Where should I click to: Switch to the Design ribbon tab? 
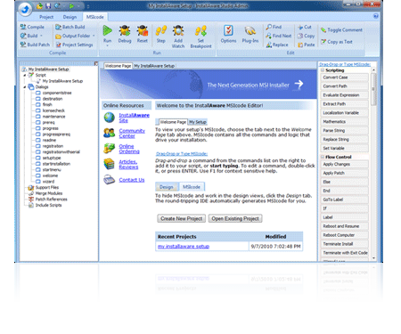point(70,17)
